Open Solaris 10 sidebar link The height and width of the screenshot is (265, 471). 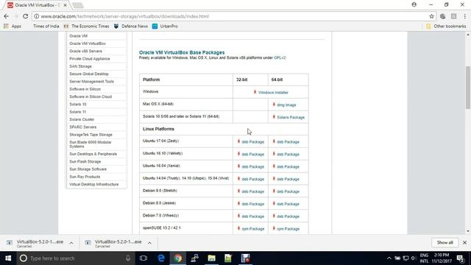[x=77, y=105]
